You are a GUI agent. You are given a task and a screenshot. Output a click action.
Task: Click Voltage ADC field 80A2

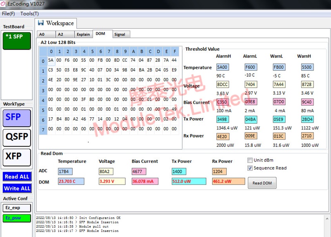[x=106, y=172]
